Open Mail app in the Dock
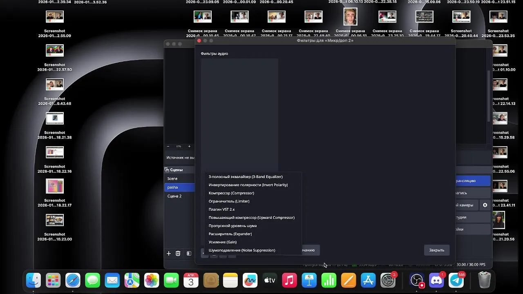The height and width of the screenshot is (294, 523). point(112,280)
